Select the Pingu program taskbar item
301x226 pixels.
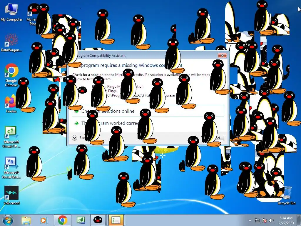click(x=98, y=220)
